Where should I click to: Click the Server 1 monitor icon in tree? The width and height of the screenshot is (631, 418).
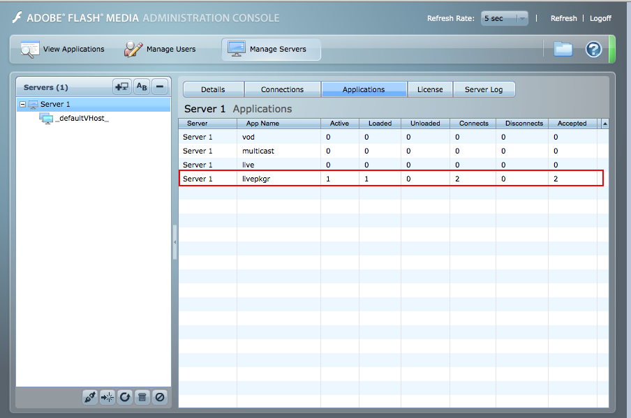pos(33,105)
